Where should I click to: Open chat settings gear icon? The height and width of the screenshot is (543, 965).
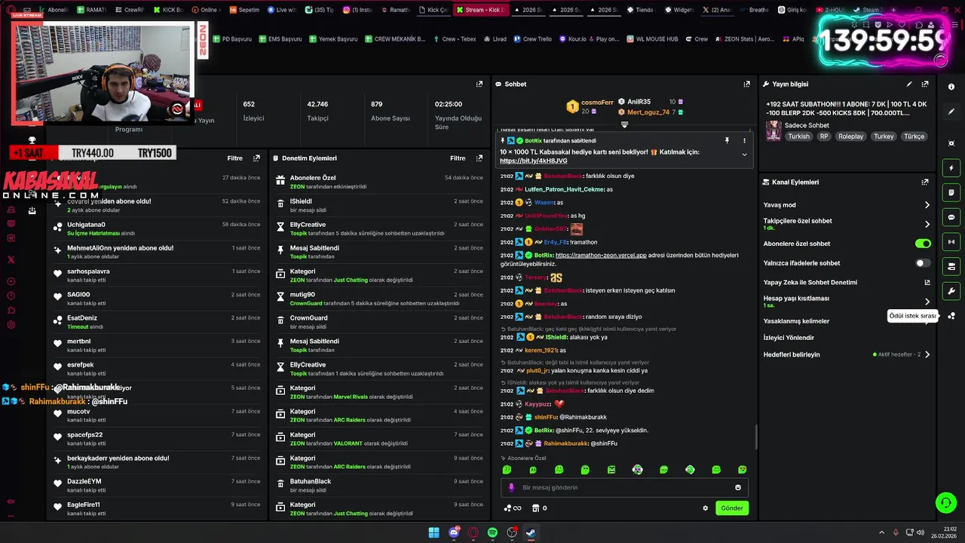coord(706,508)
